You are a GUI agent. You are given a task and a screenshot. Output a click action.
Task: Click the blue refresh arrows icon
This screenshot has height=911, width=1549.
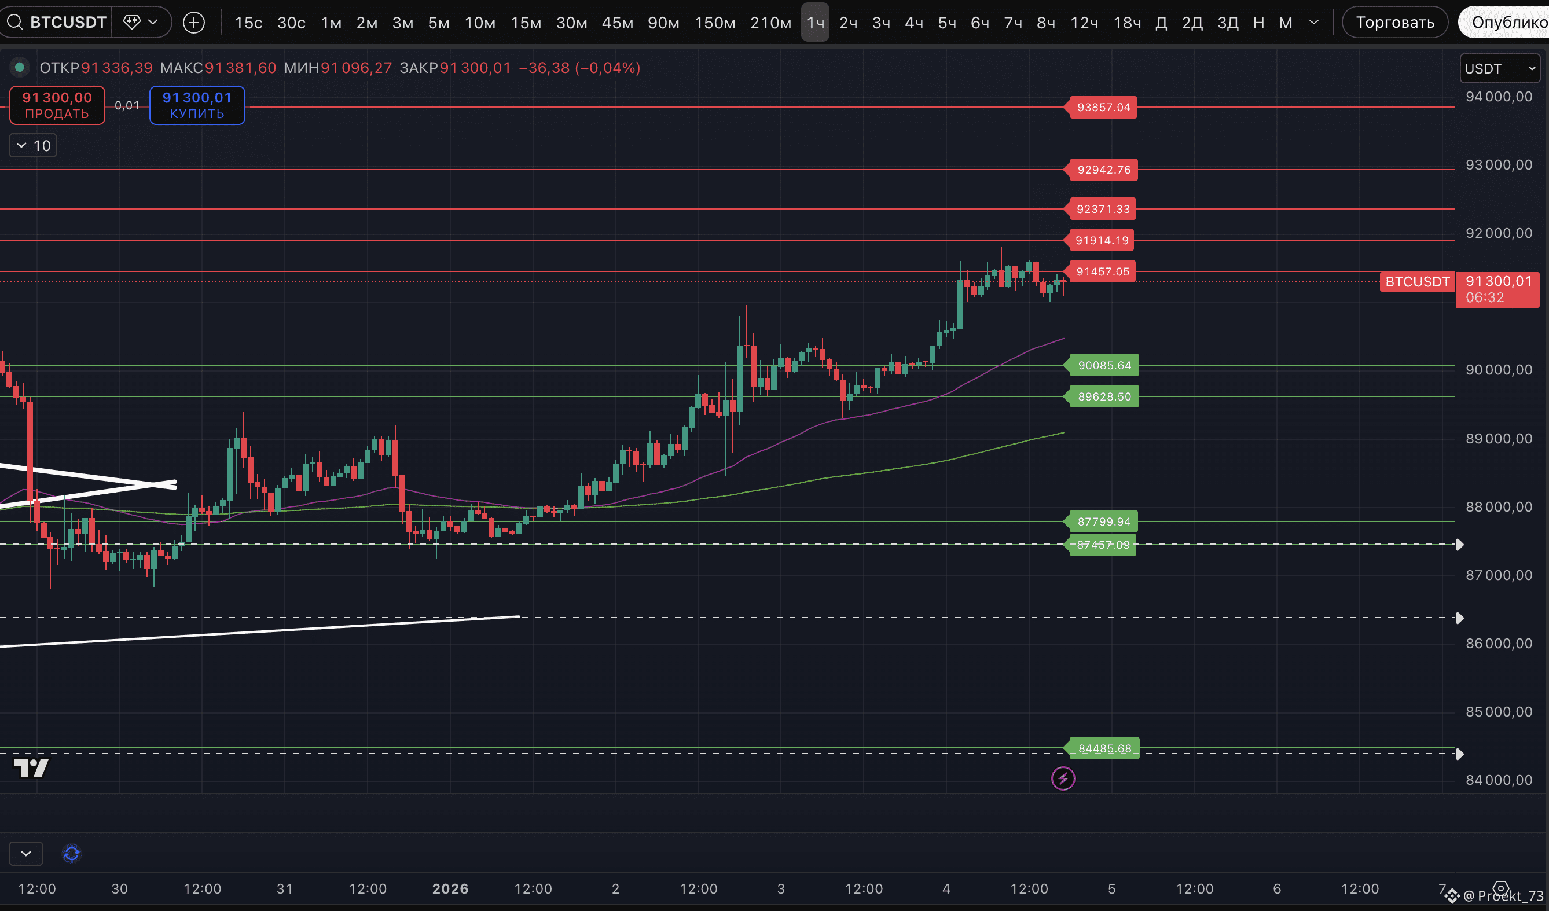coord(71,853)
